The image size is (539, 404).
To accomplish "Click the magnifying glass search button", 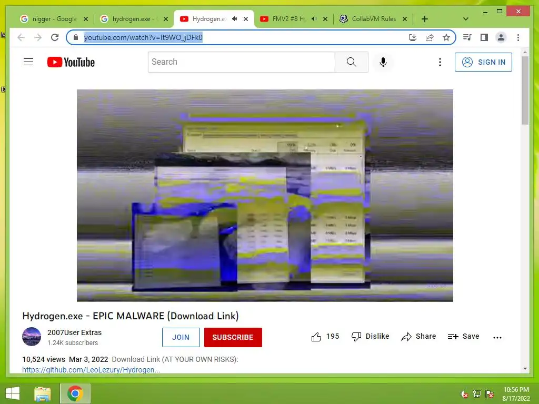I will coord(351,62).
